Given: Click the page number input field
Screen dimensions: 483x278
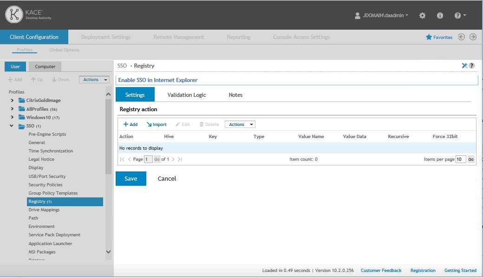Looking at the screenshot, I should coord(148,159).
